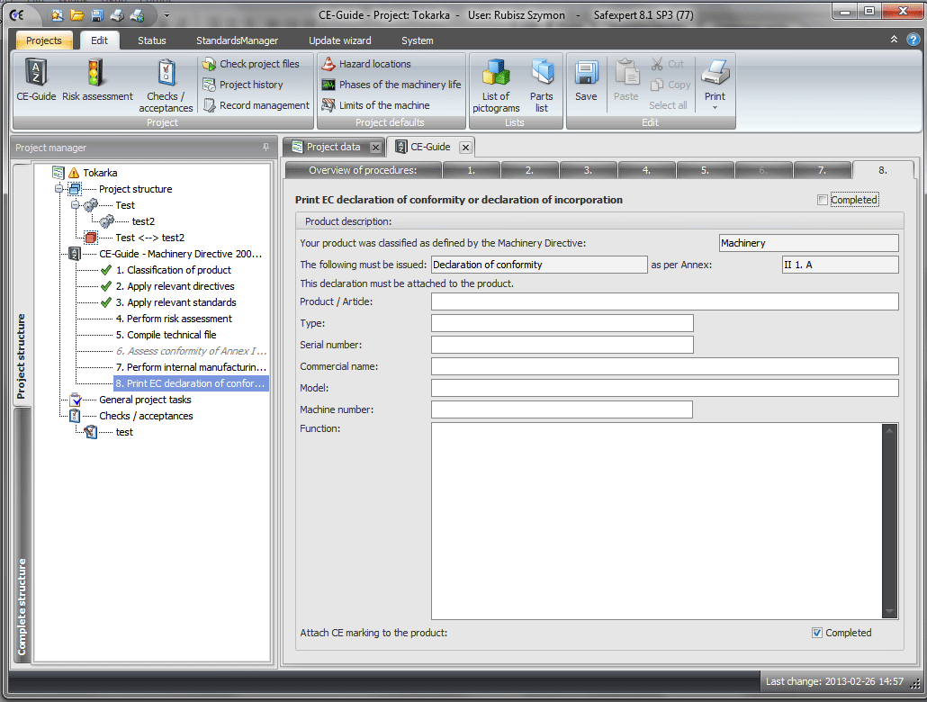Toggle Completed checkbox for CE marking
Screen dimensions: 927x702
(817, 633)
